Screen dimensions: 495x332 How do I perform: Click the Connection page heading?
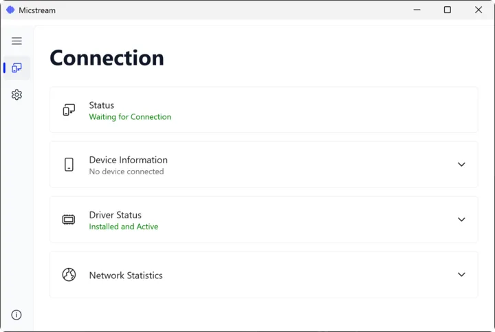point(107,58)
